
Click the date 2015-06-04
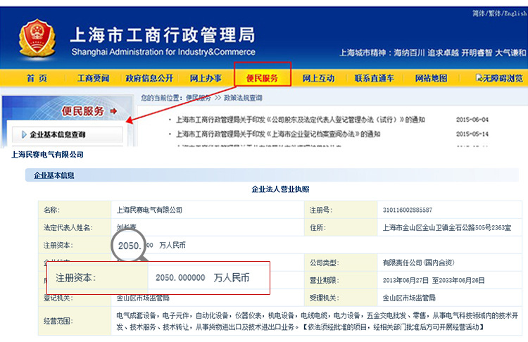[472, 120]
